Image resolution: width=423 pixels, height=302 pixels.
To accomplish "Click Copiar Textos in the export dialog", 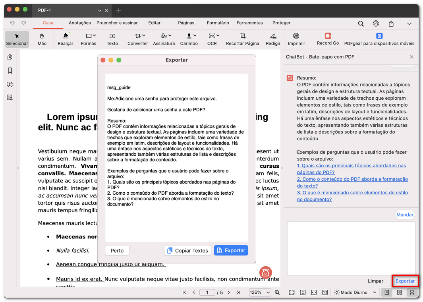I will (x=187, y=251).
